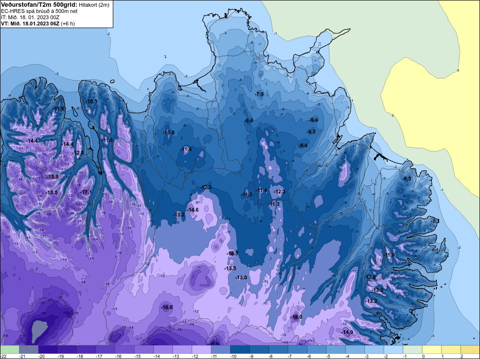The height and width of the screenshot is (359, 480).
Task: Click the title text 'Veðurstofan/T2m 500grid'
Action: click(x=39, y=5)
